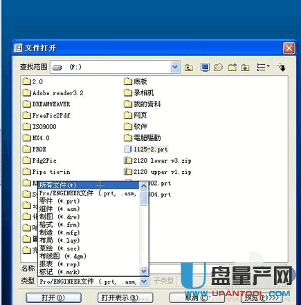Jump to the Desktop location icon
The height and width of the screenshot is (305, 301).
pyautogui.click(x=205, y=68)
